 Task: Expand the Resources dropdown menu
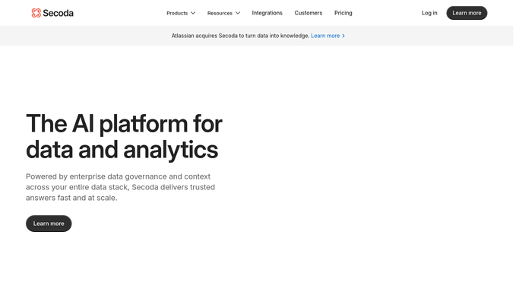click(223, 13)
